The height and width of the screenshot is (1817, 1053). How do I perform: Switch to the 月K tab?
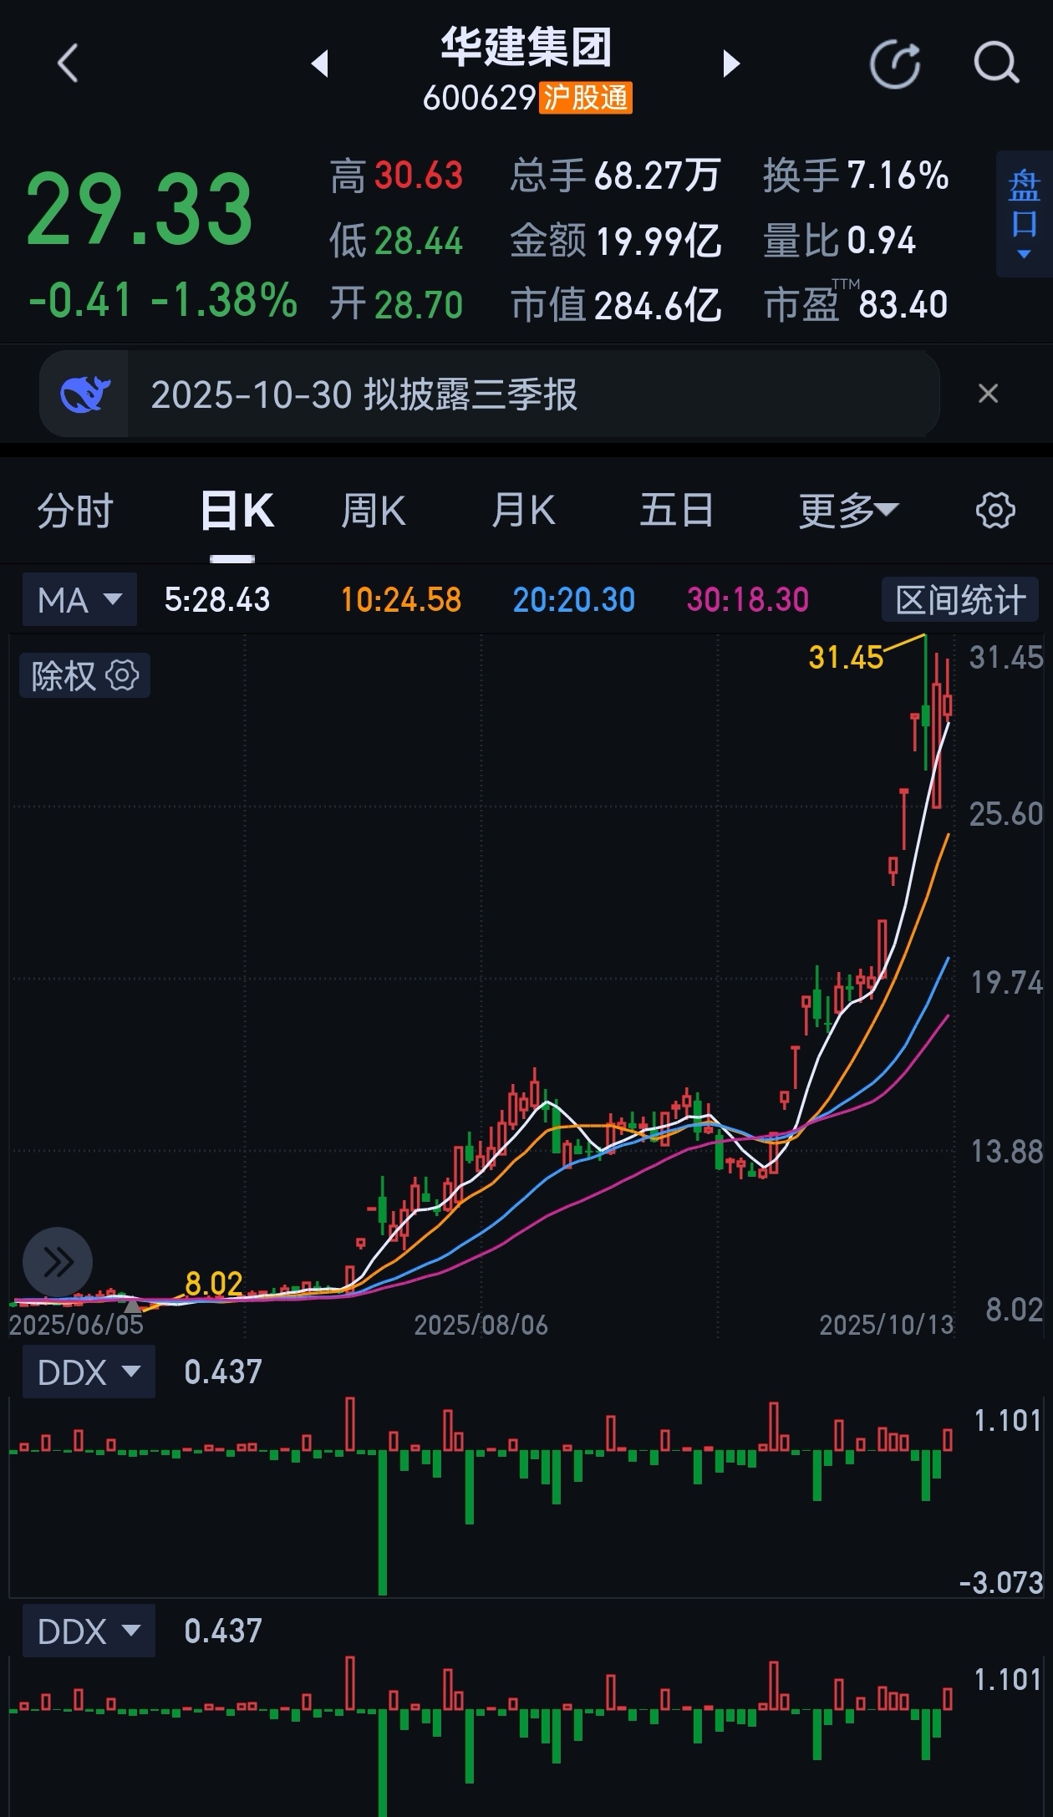[x=523, y=510]
